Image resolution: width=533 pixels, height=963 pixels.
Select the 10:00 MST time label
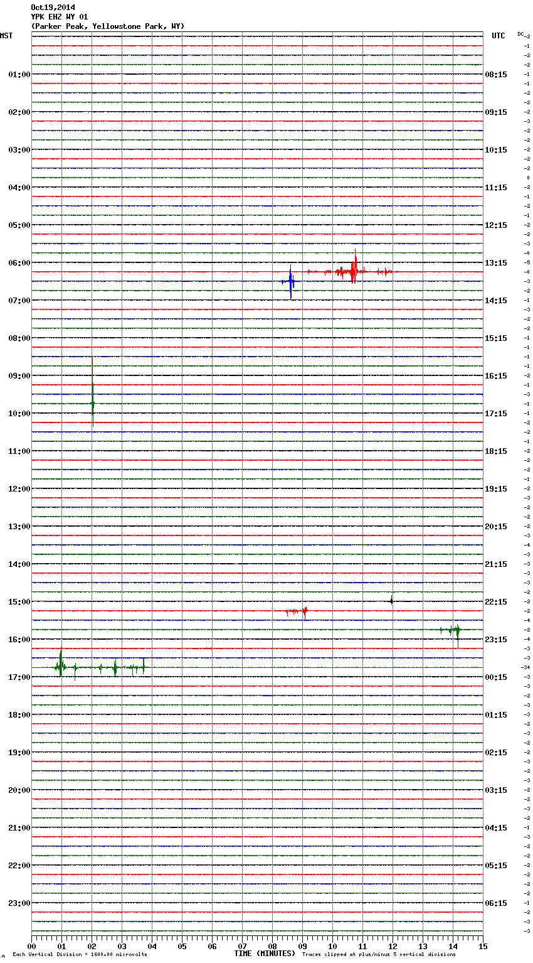click(19, 414)
